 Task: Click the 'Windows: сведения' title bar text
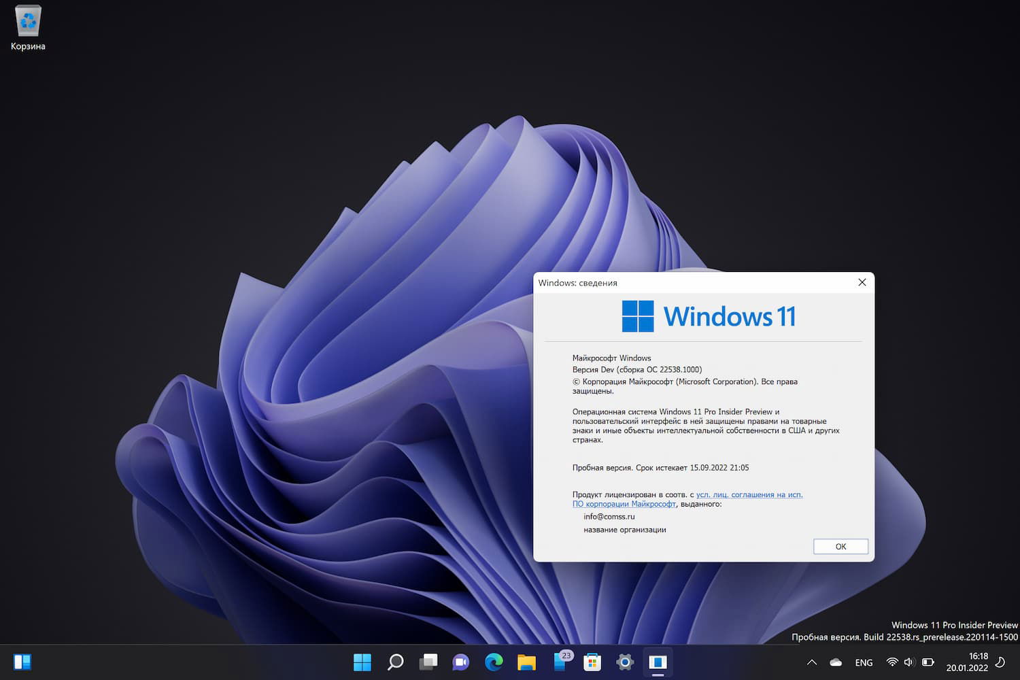click(x=577, y=283)
